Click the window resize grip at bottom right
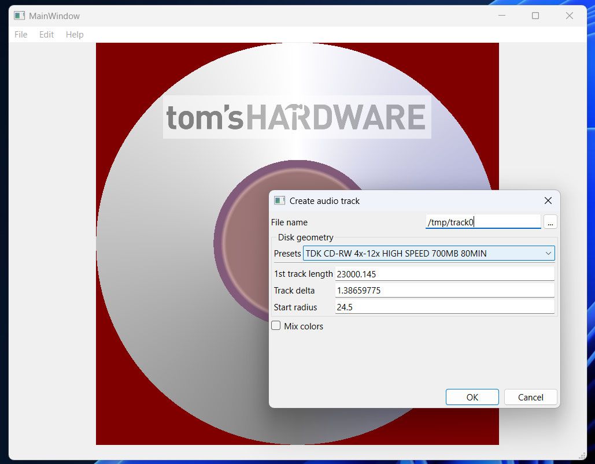Viewport: 595px width, 464px height. (583, 455)
